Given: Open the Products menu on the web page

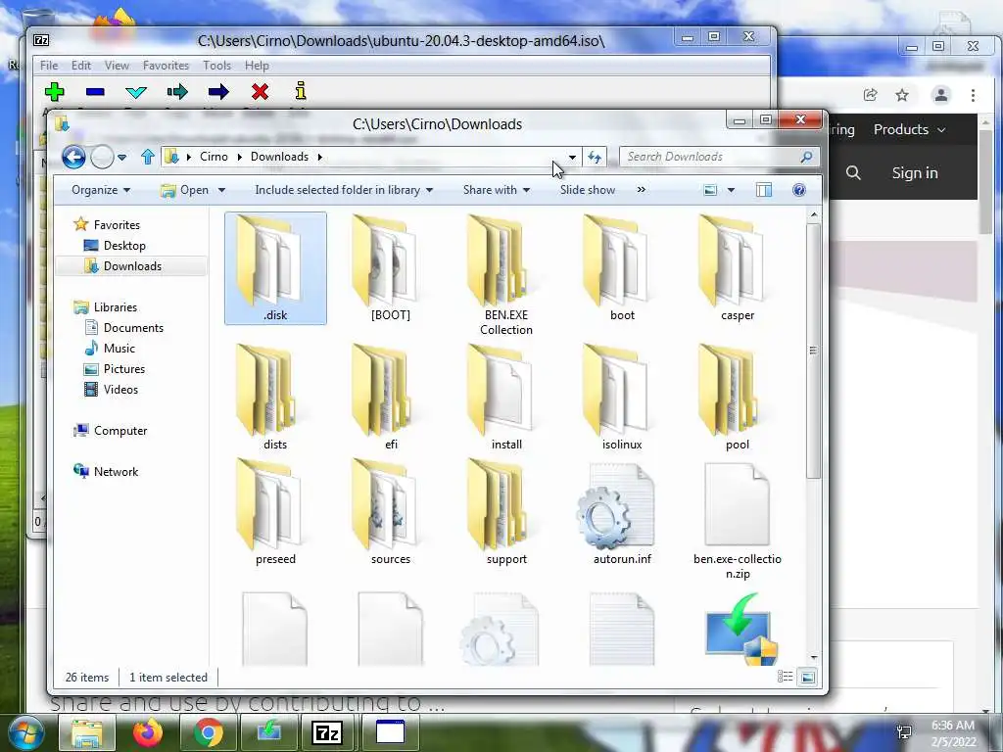Looking at the screenshot, I should 909,129.
